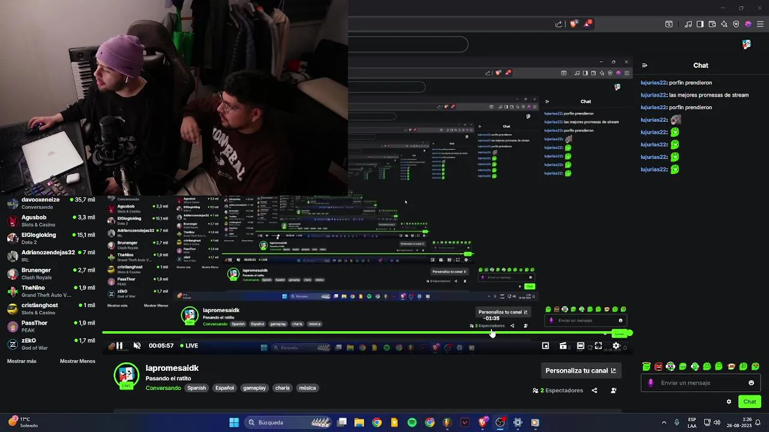Share the stream via icon beside Espectadores
769x432 pixels.
[x=594, y=391]
